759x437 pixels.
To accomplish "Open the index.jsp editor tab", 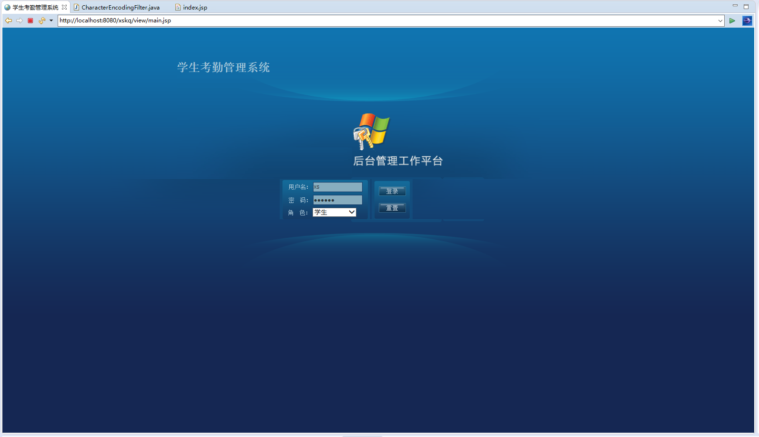I will 191,7.
